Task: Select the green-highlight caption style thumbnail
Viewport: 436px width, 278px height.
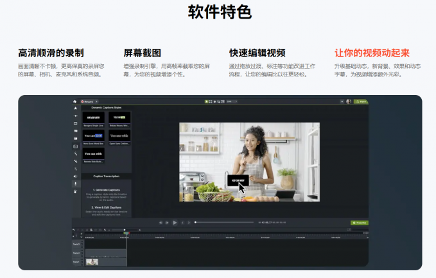Action: (119, 119)
